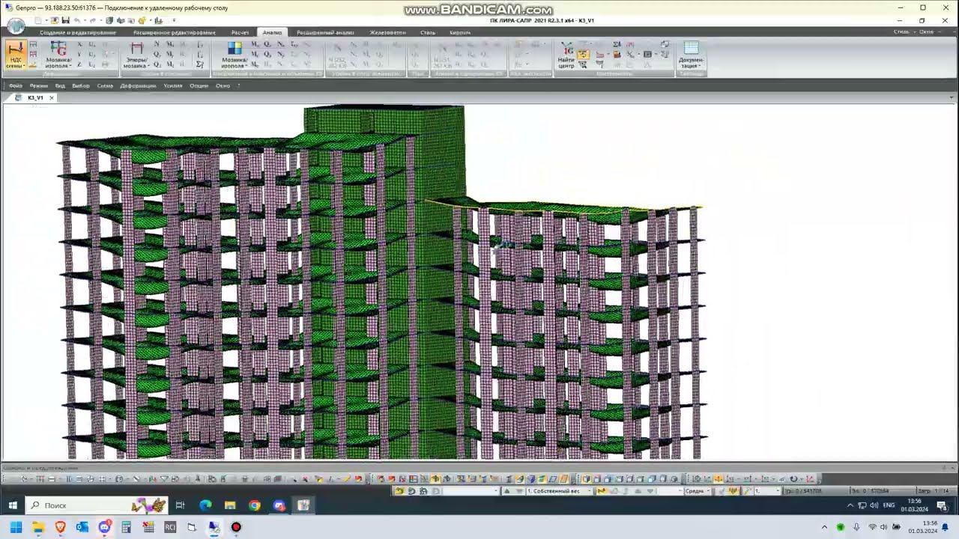Select the K3_V1 document tab
Viewport: 959px width, 539px height.
click(35, 98)
